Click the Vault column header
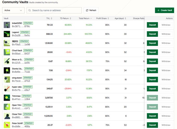Viewport: 177px width, 129px height. tap(6, 18)
